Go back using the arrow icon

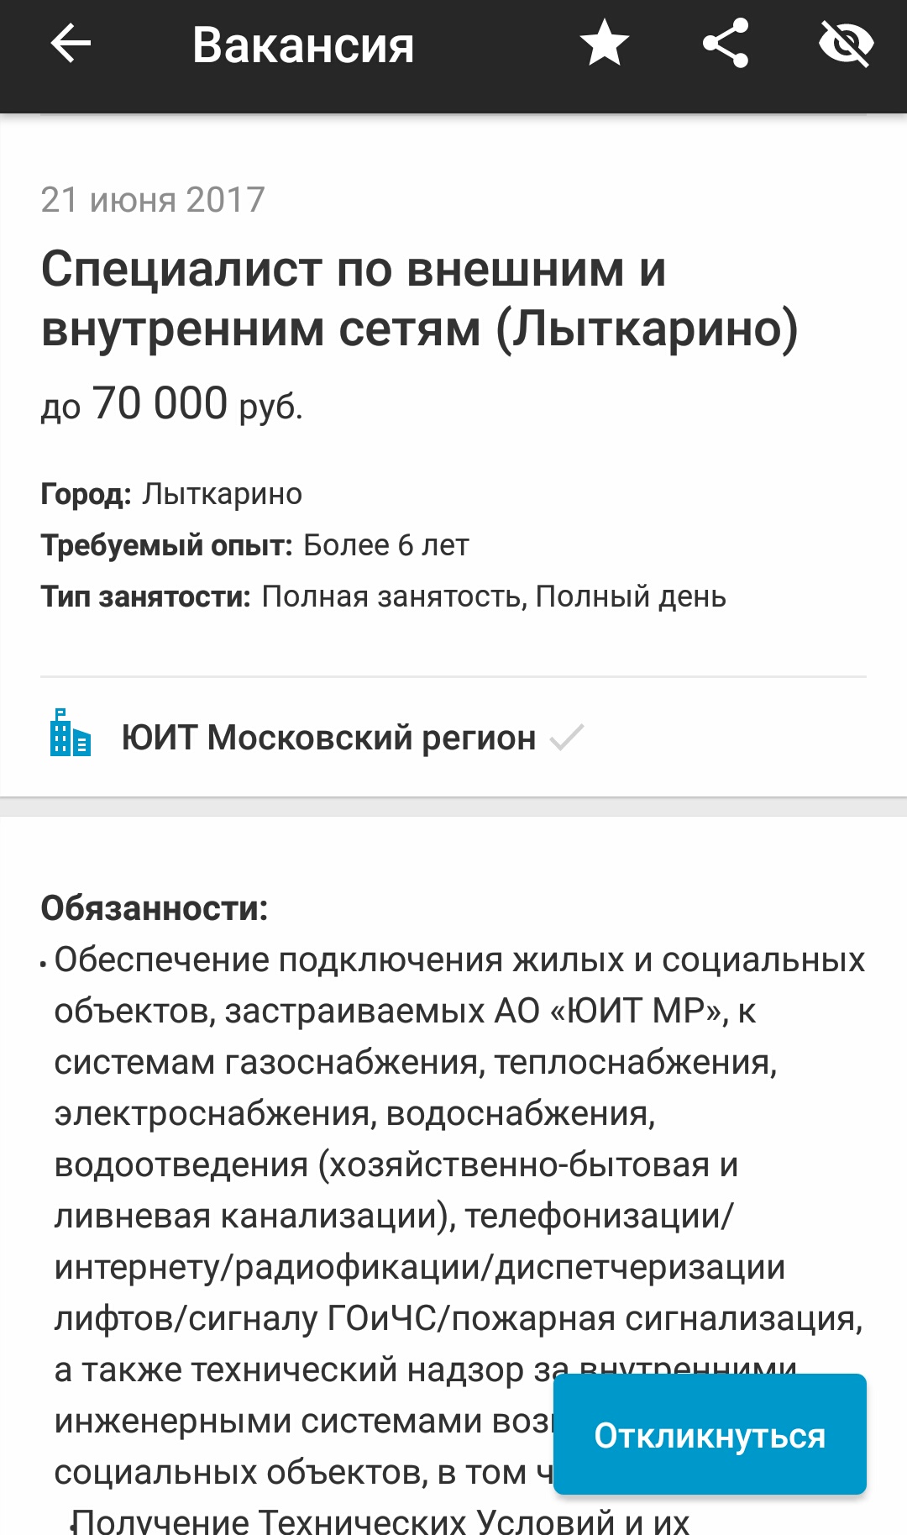point(71,44)
